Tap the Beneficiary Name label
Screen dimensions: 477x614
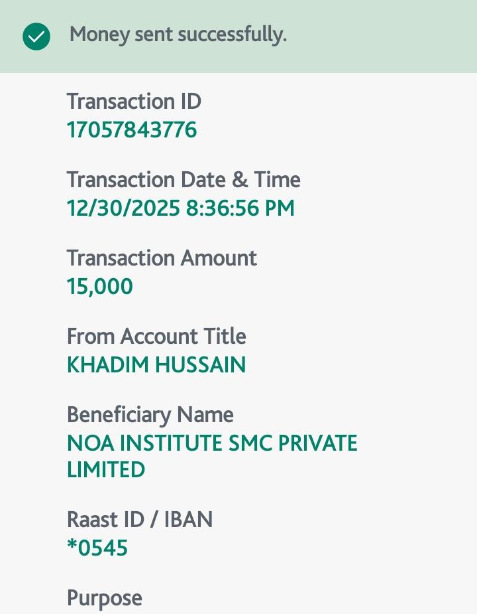(150, 415)
